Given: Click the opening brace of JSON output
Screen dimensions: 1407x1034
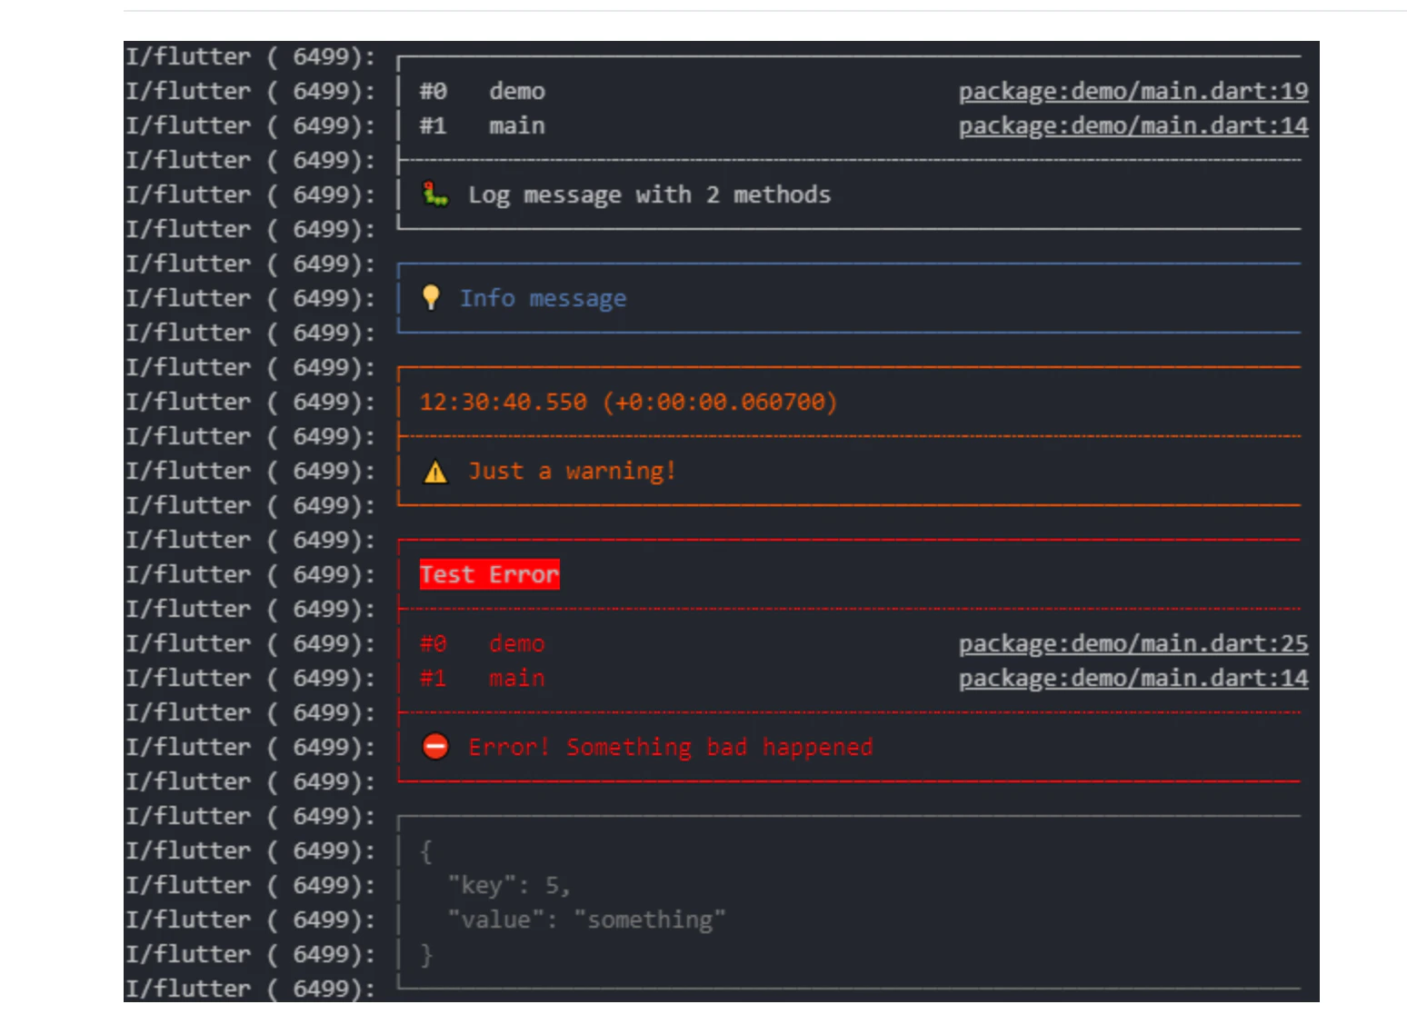Looking at the screenshot, I should point(425,851).
